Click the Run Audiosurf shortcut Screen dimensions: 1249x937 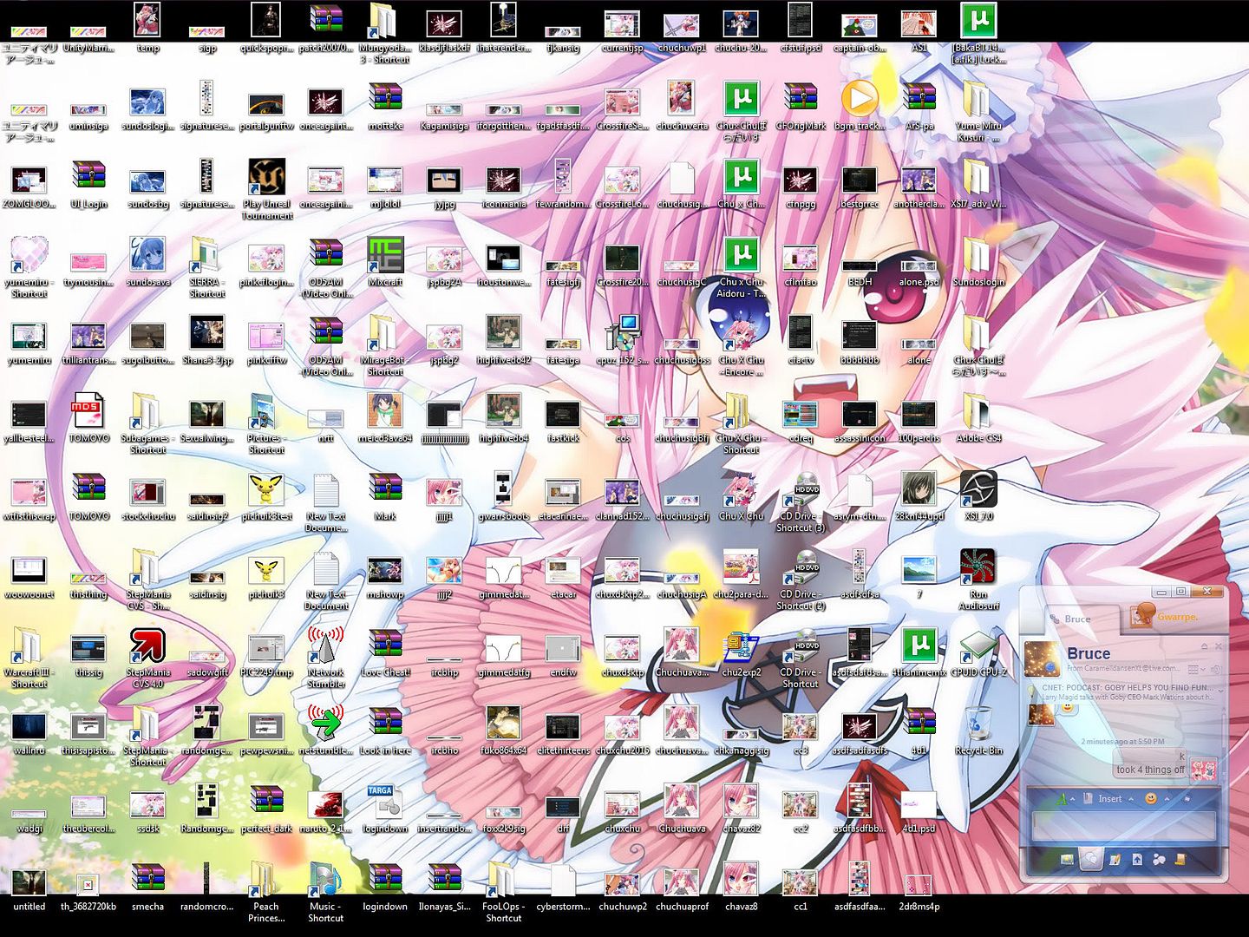(978, 567)
